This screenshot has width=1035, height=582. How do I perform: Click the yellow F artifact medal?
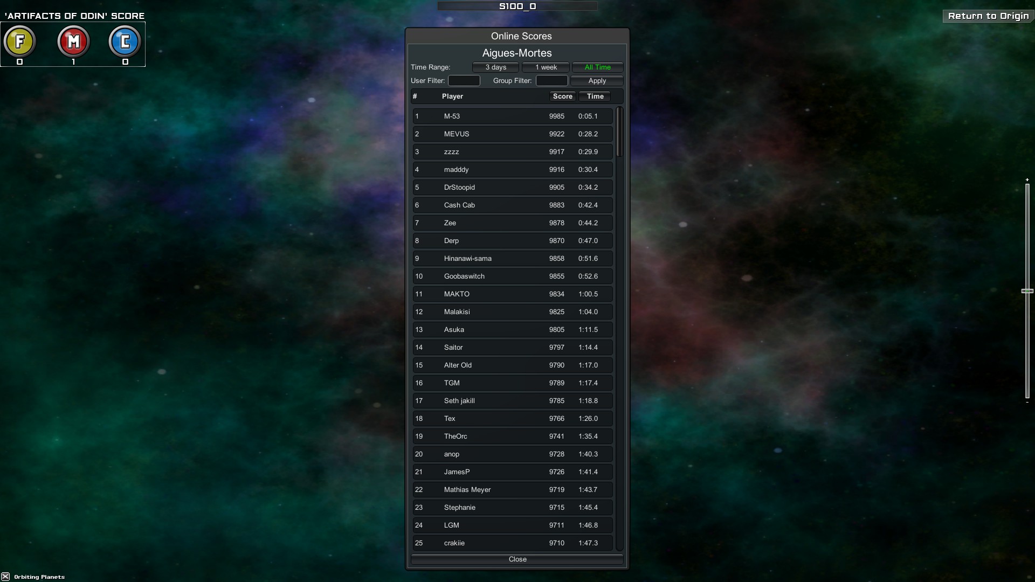(20, 41)
